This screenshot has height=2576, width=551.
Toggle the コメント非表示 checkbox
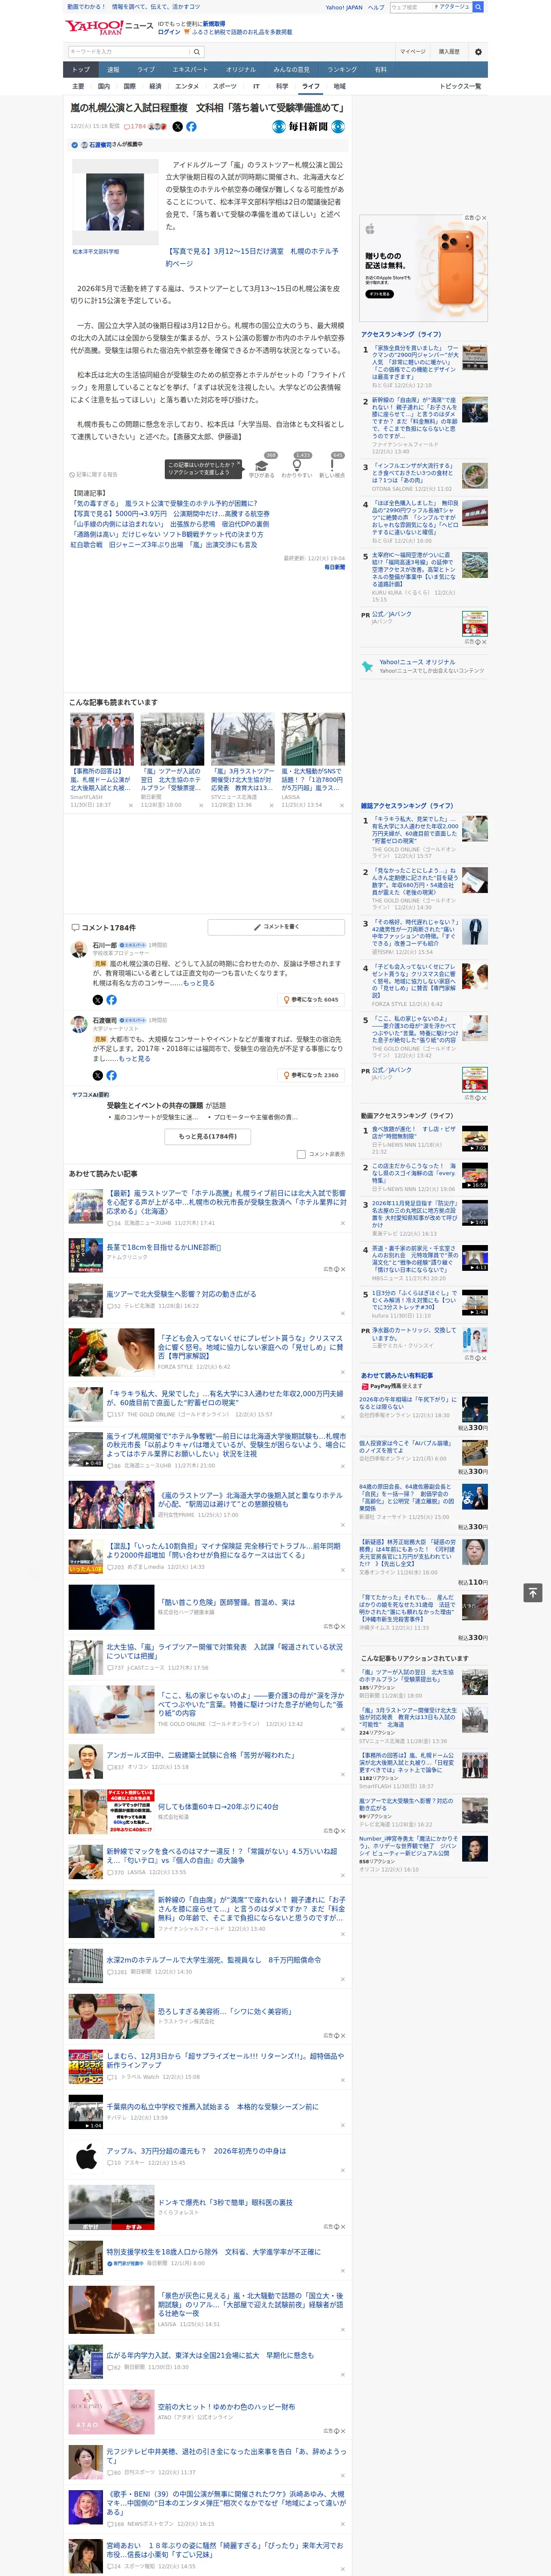[x=301, y=1154]
